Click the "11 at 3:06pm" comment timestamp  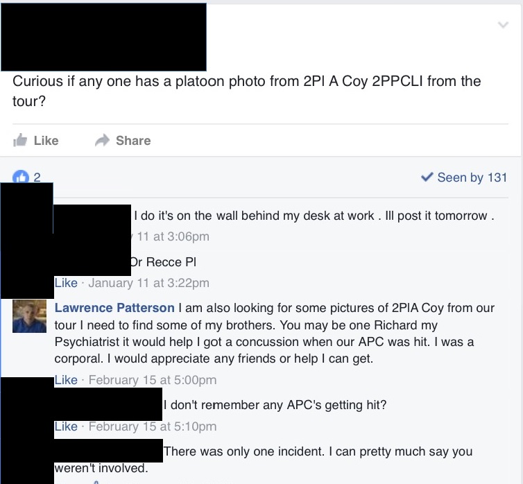[x=173, y=236]
